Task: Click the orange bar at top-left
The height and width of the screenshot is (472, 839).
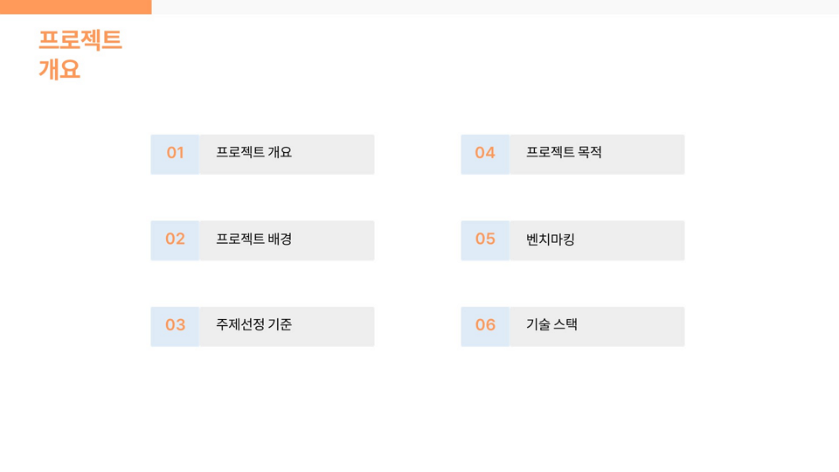Action: (76, 7)
